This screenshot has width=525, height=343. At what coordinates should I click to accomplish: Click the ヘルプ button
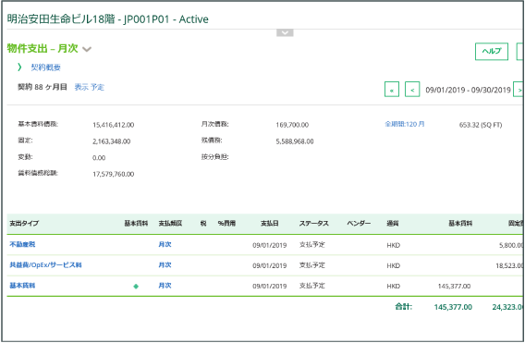pos(492,51)
